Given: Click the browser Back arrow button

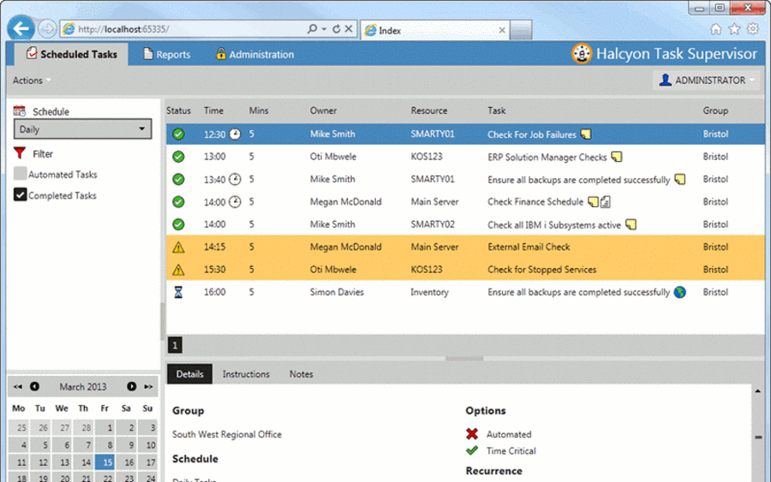Looking at the screenshot, I should point(21,28).
